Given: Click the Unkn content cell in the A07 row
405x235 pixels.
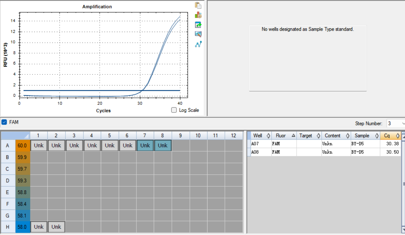Looking at the screenshot, I should (336, 144).
